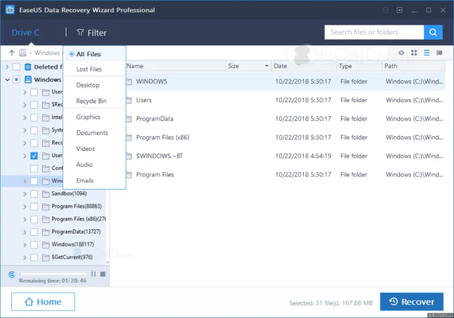Check the Deleted files checkbox
Image resolution: width=454 pixels, height=318 pixels.
(16, 67)
